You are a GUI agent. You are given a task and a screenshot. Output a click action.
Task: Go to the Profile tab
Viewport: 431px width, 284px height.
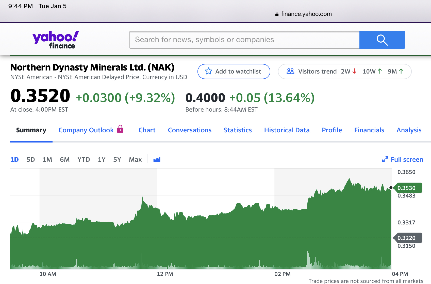coord(332,130)
